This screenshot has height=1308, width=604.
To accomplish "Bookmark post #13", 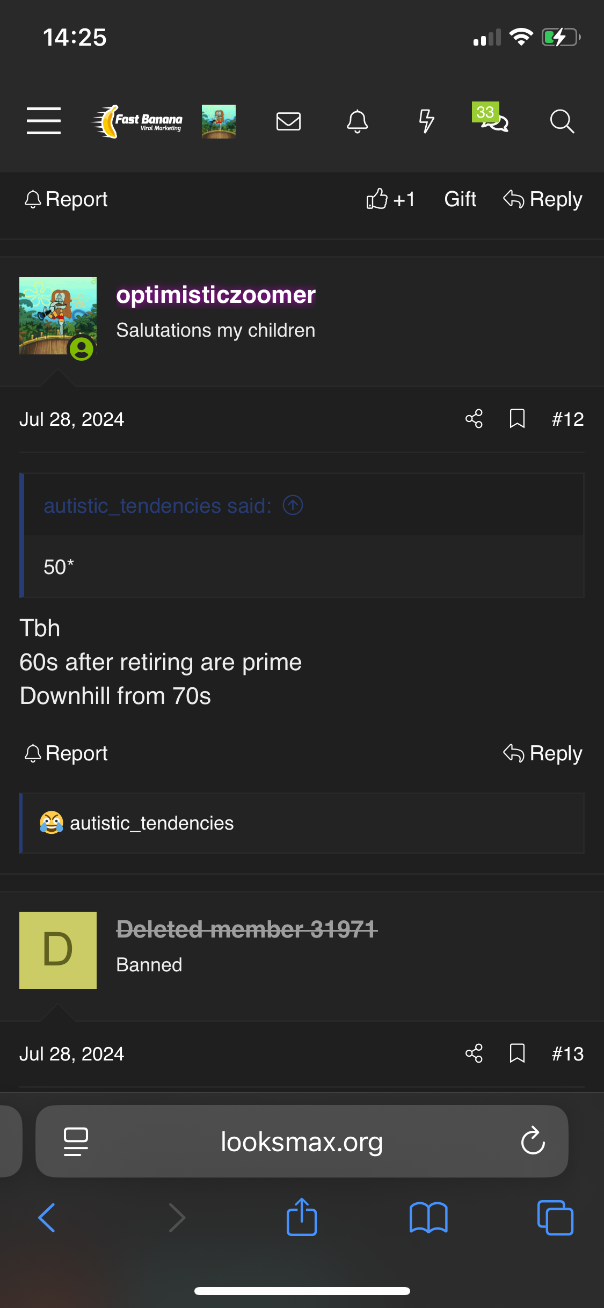I will (x=517, y=1053).
